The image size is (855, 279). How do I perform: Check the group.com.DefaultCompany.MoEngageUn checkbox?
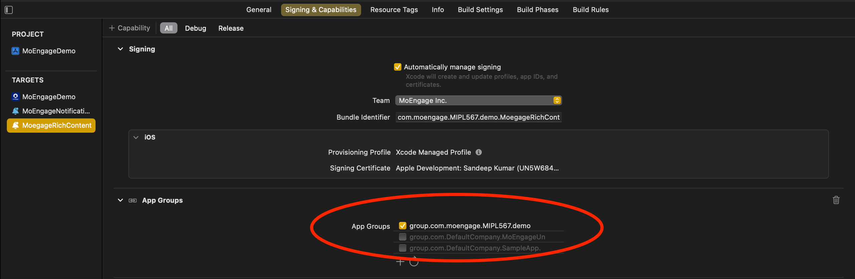point(402,237)
